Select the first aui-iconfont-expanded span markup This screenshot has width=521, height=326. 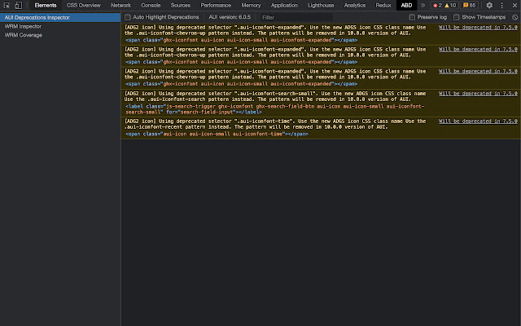tap(241, 40)
